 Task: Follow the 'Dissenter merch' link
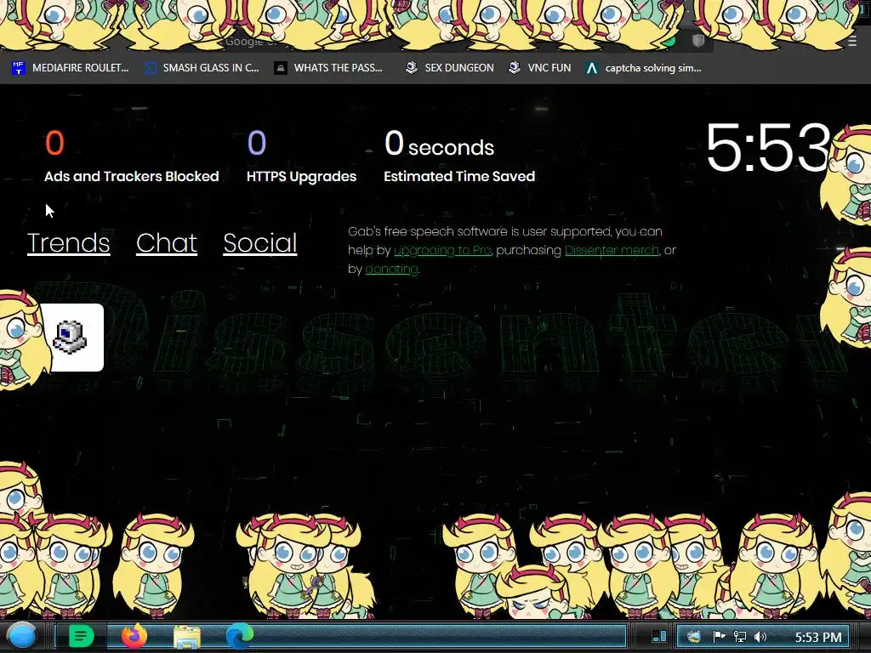[x=612, y=251]
